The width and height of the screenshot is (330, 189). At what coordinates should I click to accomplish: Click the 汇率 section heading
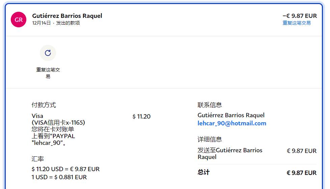pyautogui.click(x=38, y=159)
